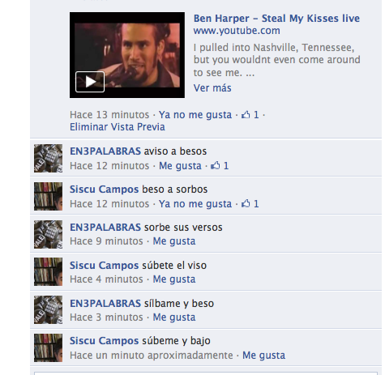
Task: Open EN3PALABRAS avatar beside 'aviso a besos'
Action: tap(48, 158)
